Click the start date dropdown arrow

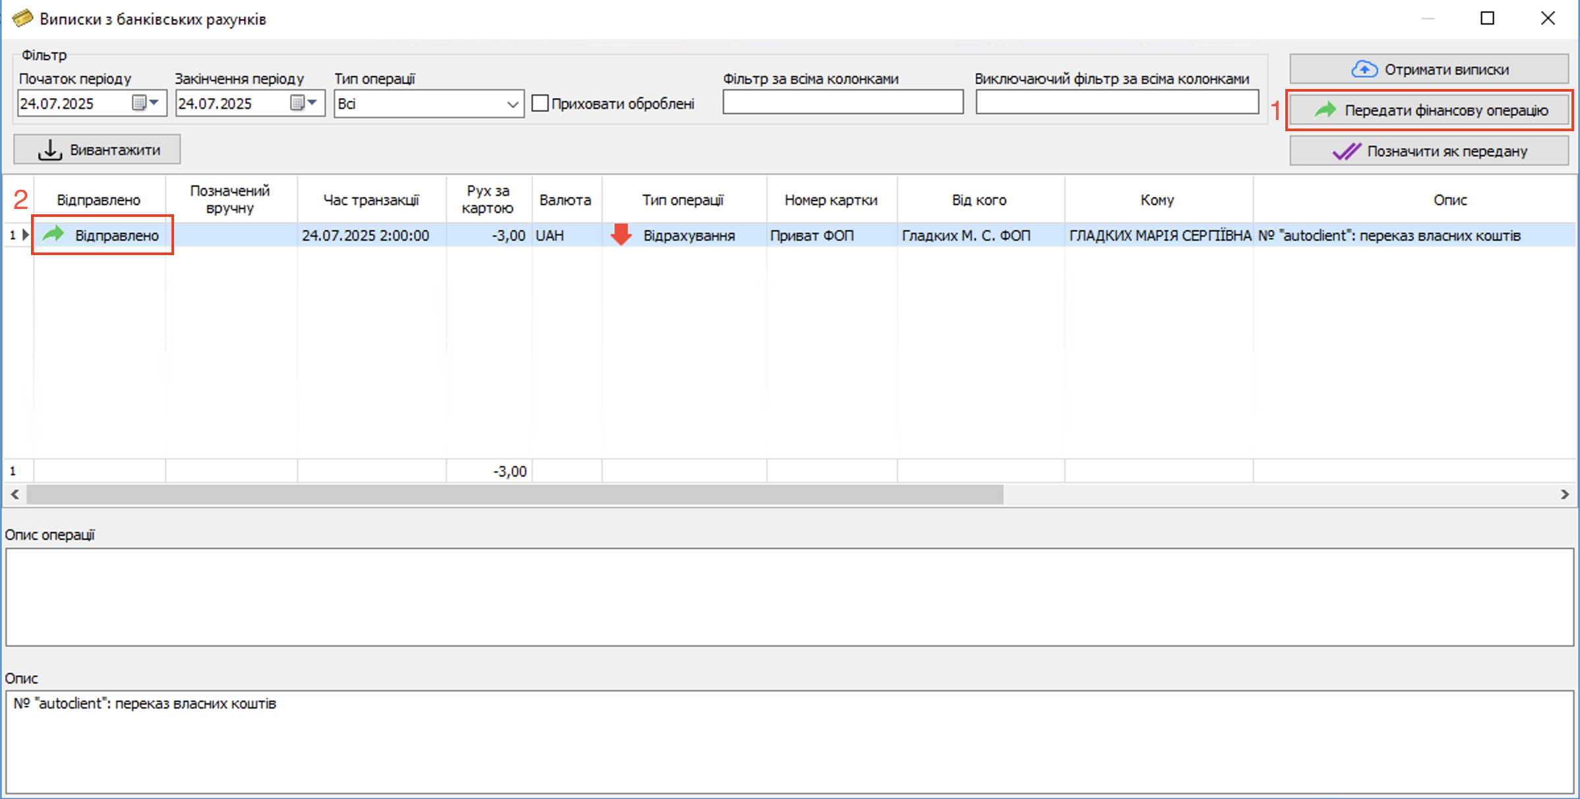154,103
